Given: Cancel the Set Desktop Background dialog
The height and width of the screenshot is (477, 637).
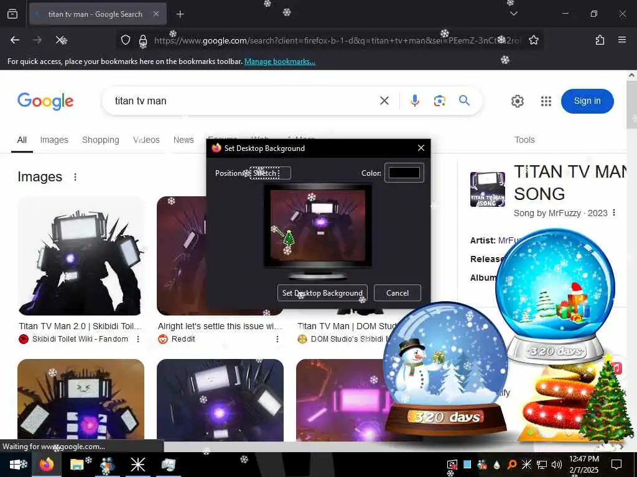Looking at the screenshot, I should tap(398, 293).
